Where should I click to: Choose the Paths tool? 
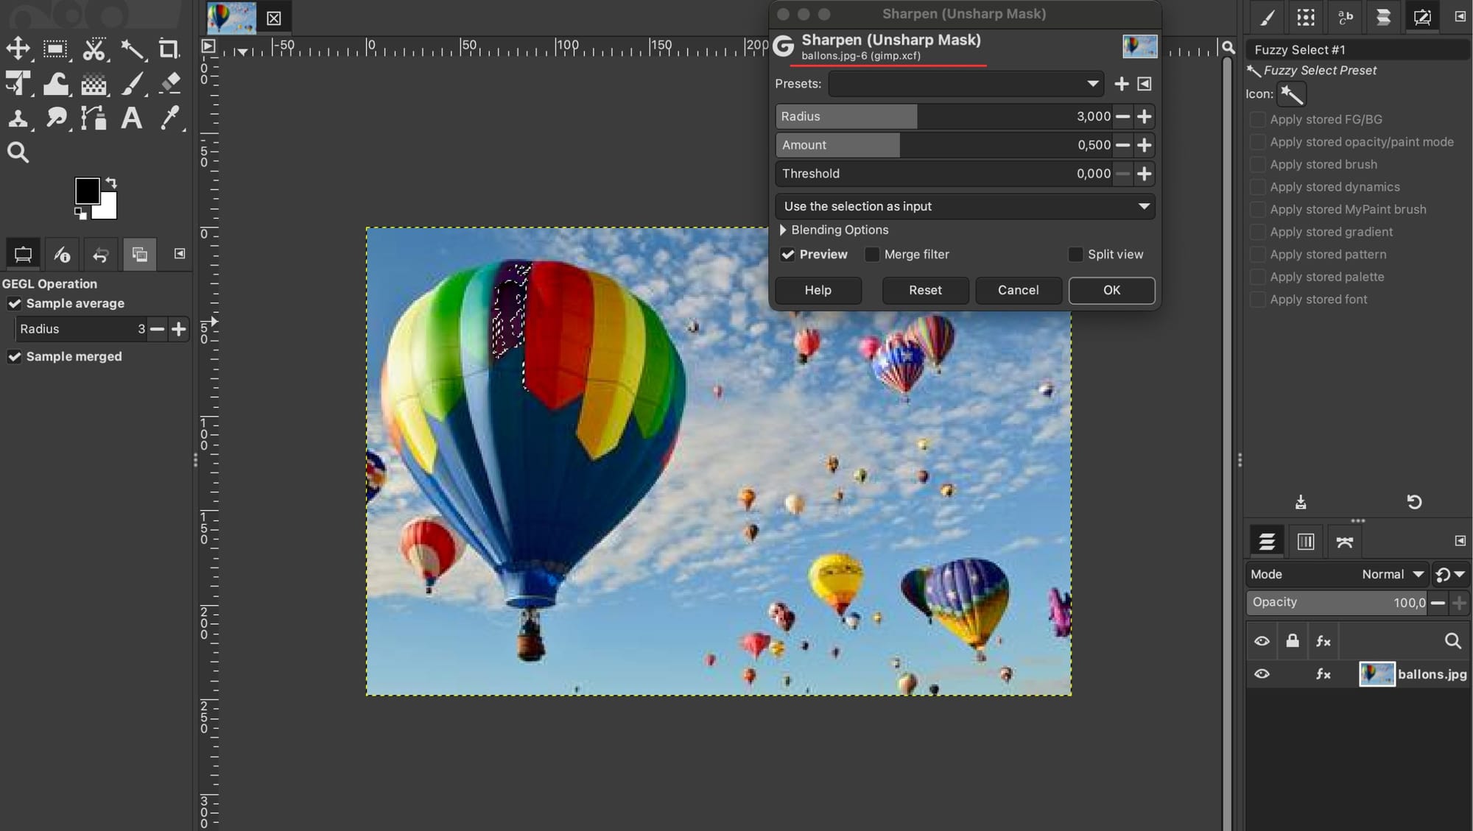pos(94,118)
